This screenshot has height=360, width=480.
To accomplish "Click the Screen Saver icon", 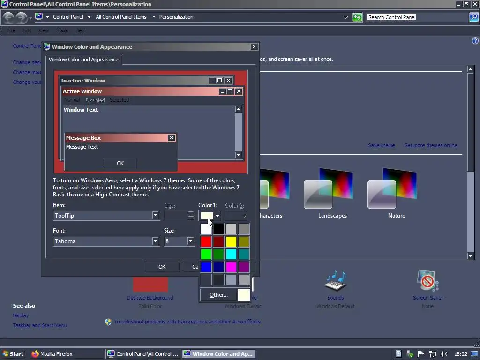I will point(427,280).
